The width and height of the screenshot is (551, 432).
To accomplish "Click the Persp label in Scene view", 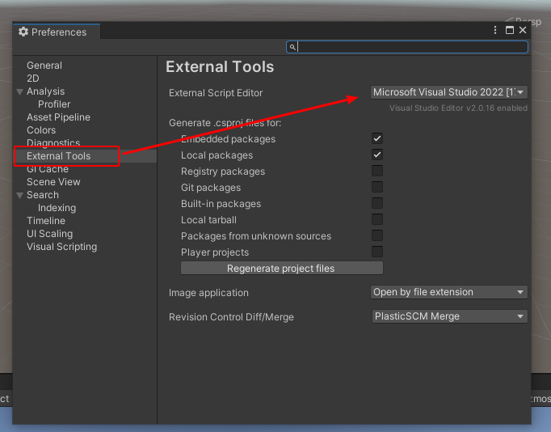I will click(528, 22).
